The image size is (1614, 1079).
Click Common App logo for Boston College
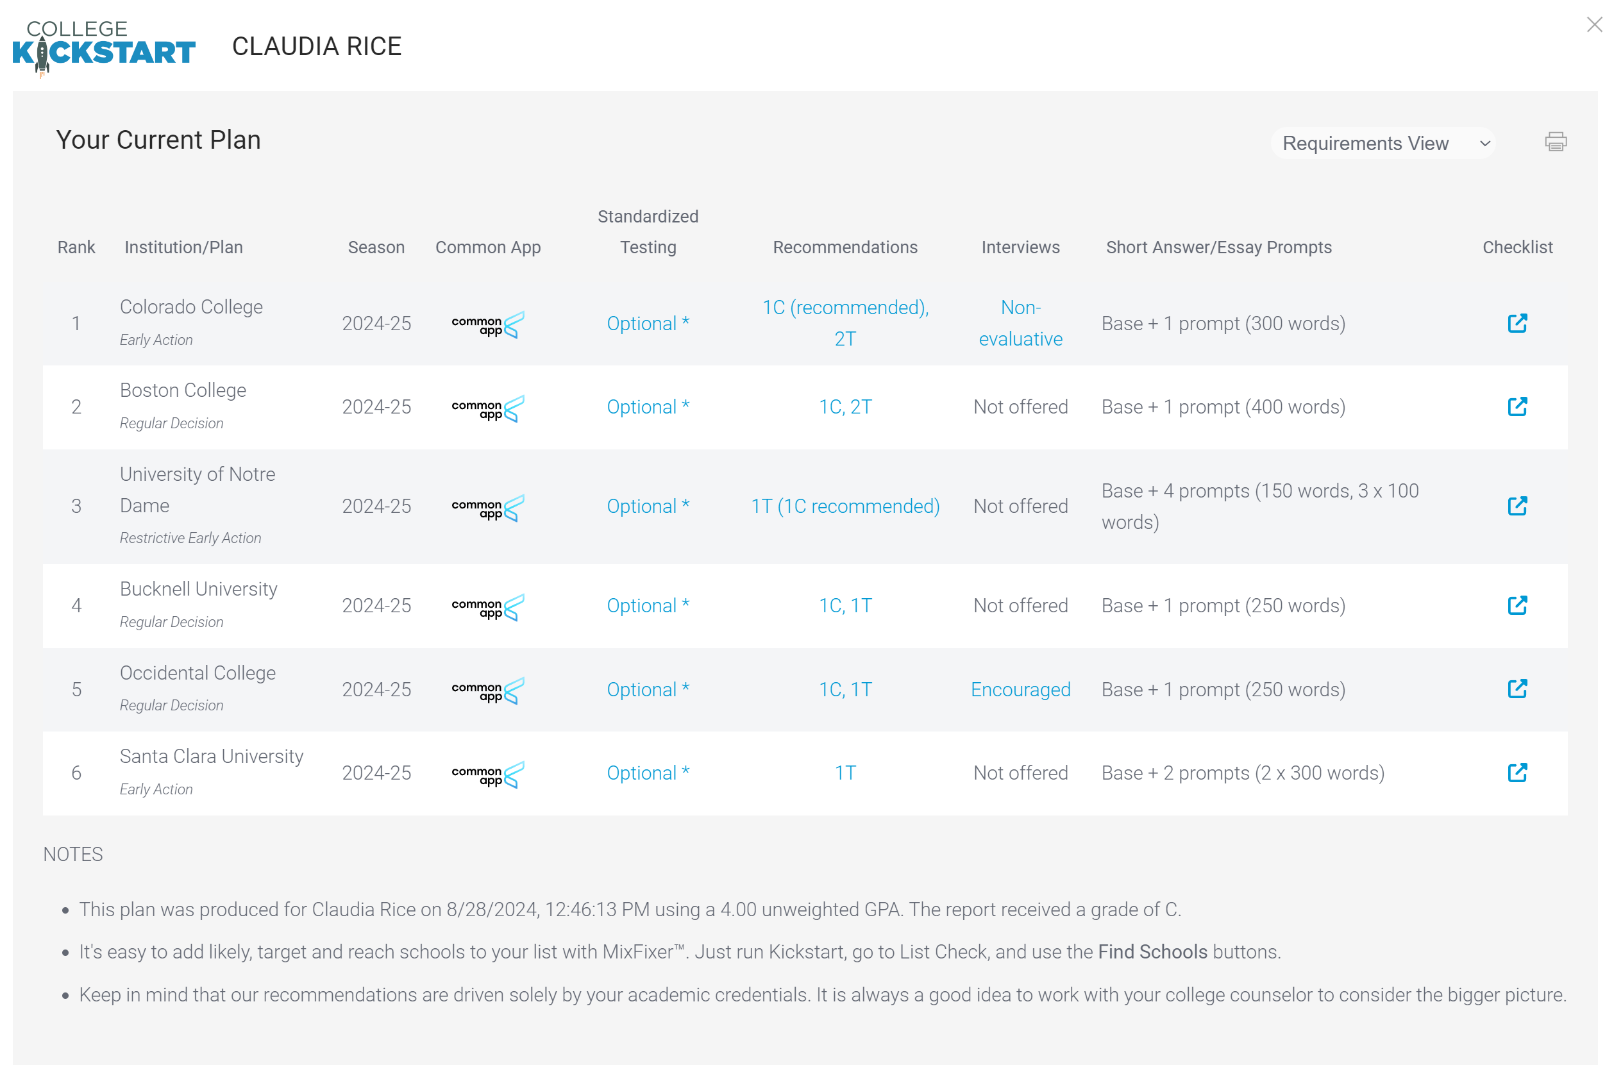(x=488, y=408)
